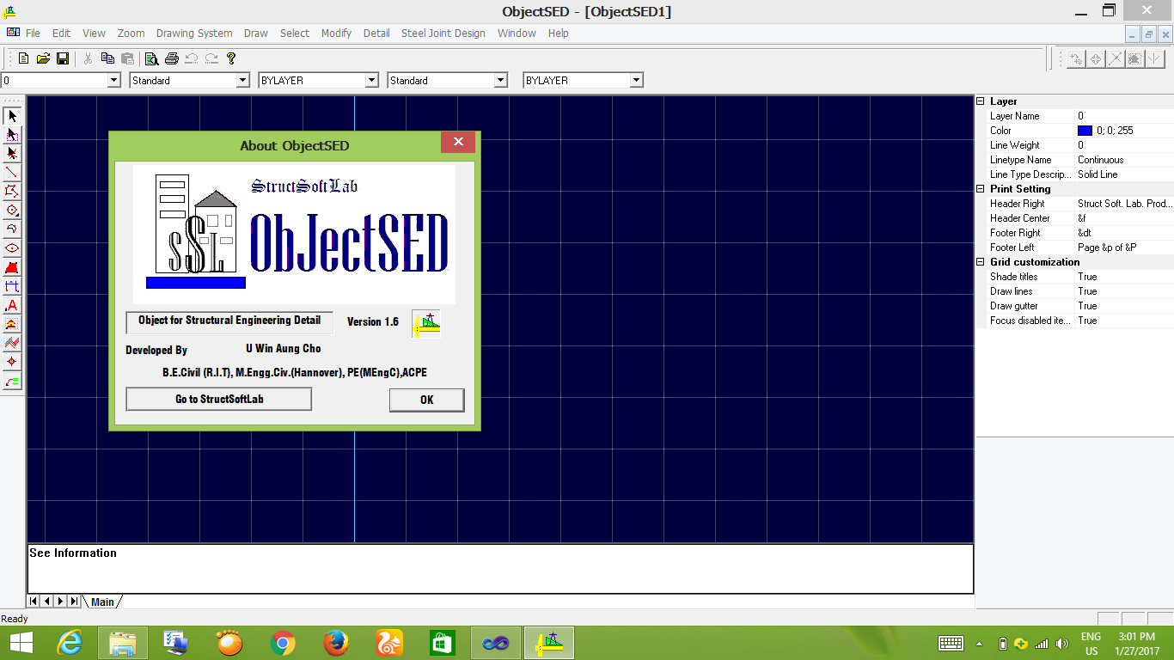The width and height of the screenshot is (1174, 660).
Task: Open the first Standard style dropdown
Action: [x=242, y=80]
